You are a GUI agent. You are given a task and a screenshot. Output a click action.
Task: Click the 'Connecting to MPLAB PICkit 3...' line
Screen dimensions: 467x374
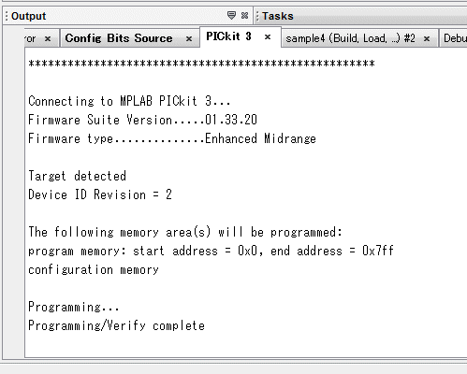click(x=129, y=101)
